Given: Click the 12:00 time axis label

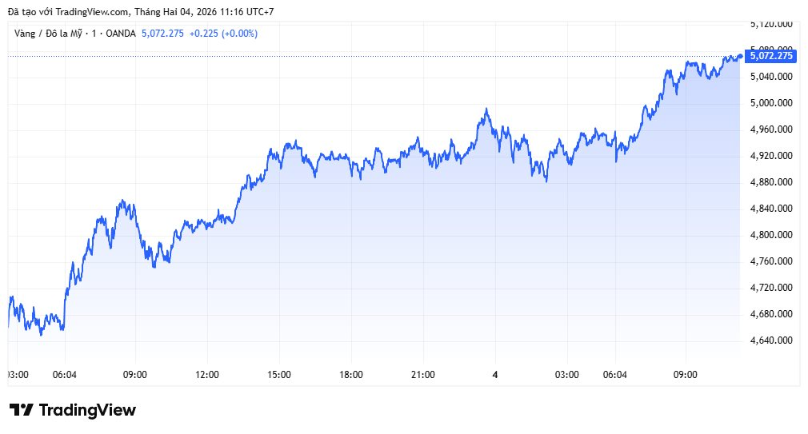Looking at the screenshot, I should [x=207, y=374].
